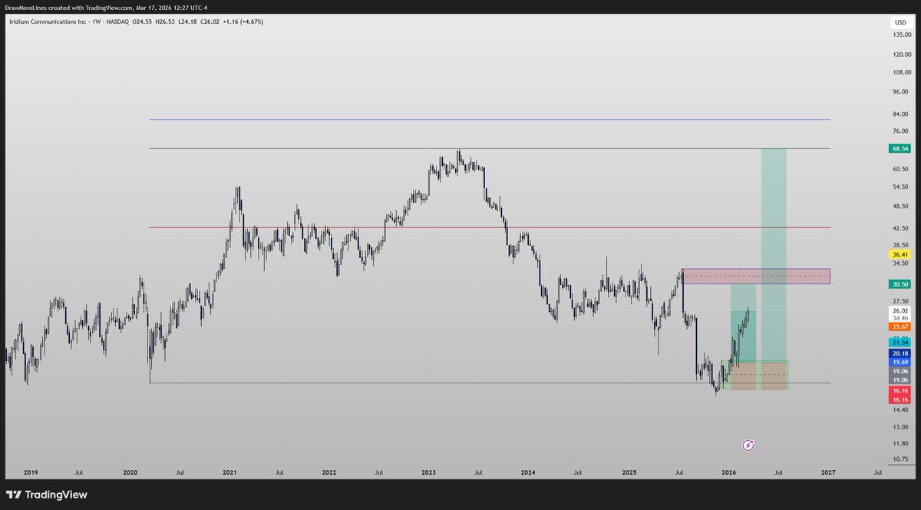The width and height of the screenshot is (921, 510).
Task: Click the 2026 label on time axis
Action: [728, 473]
